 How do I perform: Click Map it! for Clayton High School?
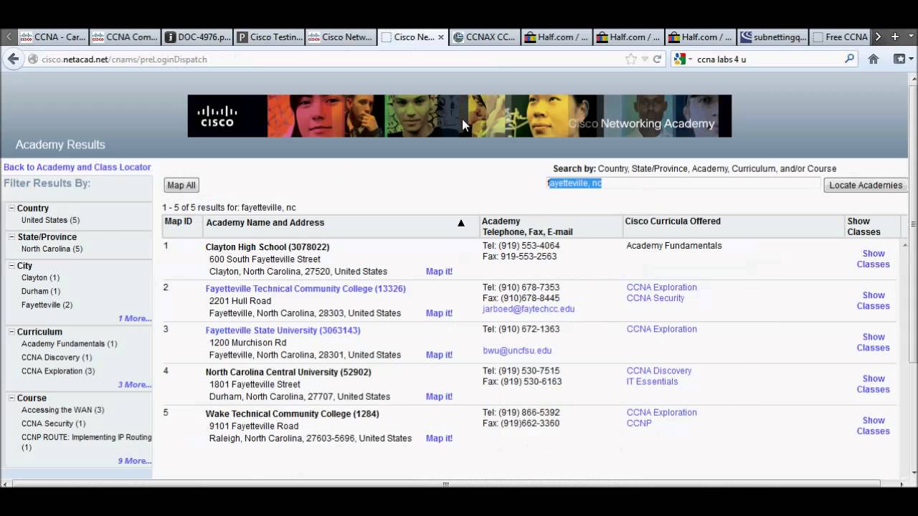point(439,272)
